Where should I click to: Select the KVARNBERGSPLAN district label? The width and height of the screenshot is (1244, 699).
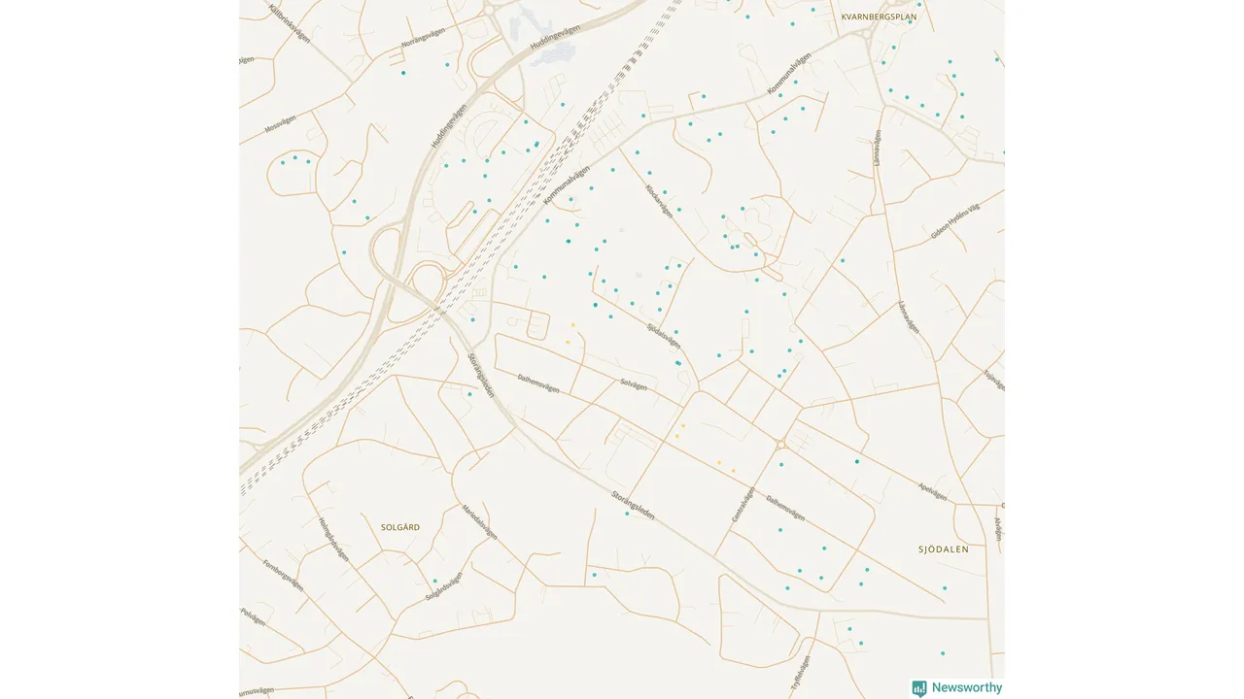tap(880, 17)
